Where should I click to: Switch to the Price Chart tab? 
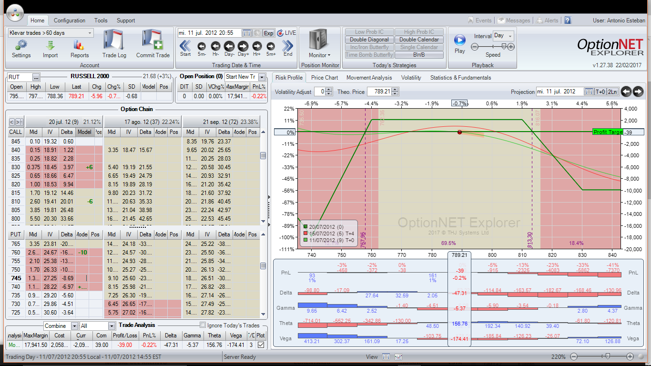(324, 78)
